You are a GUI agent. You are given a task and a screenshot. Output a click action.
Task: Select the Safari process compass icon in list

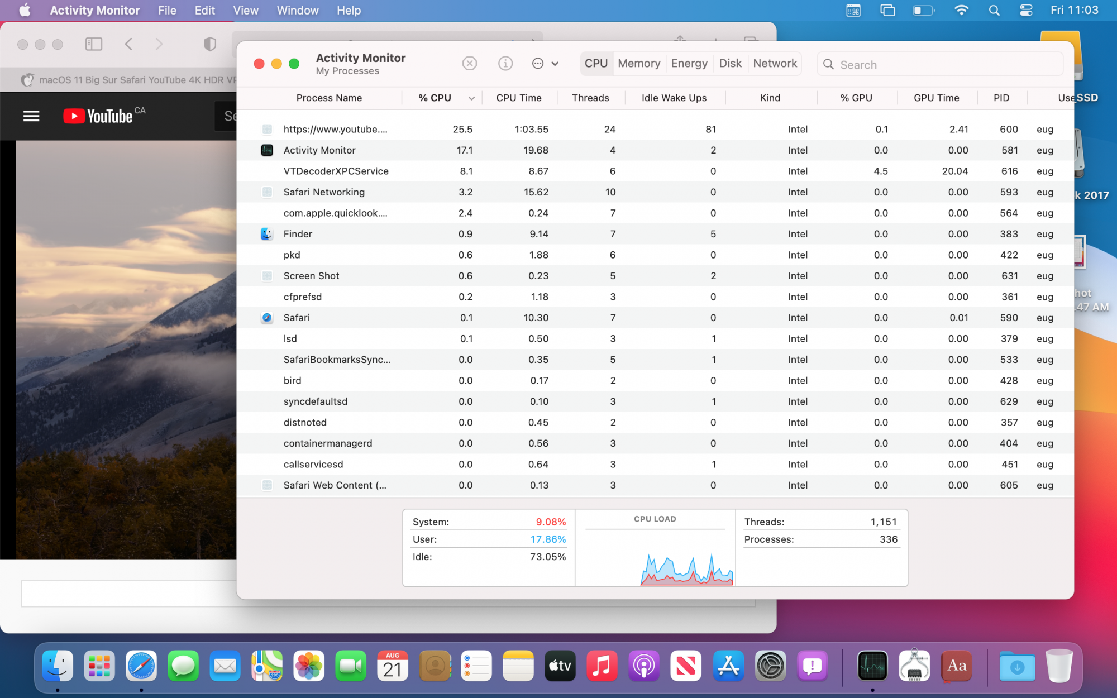[x=267, y=318]
